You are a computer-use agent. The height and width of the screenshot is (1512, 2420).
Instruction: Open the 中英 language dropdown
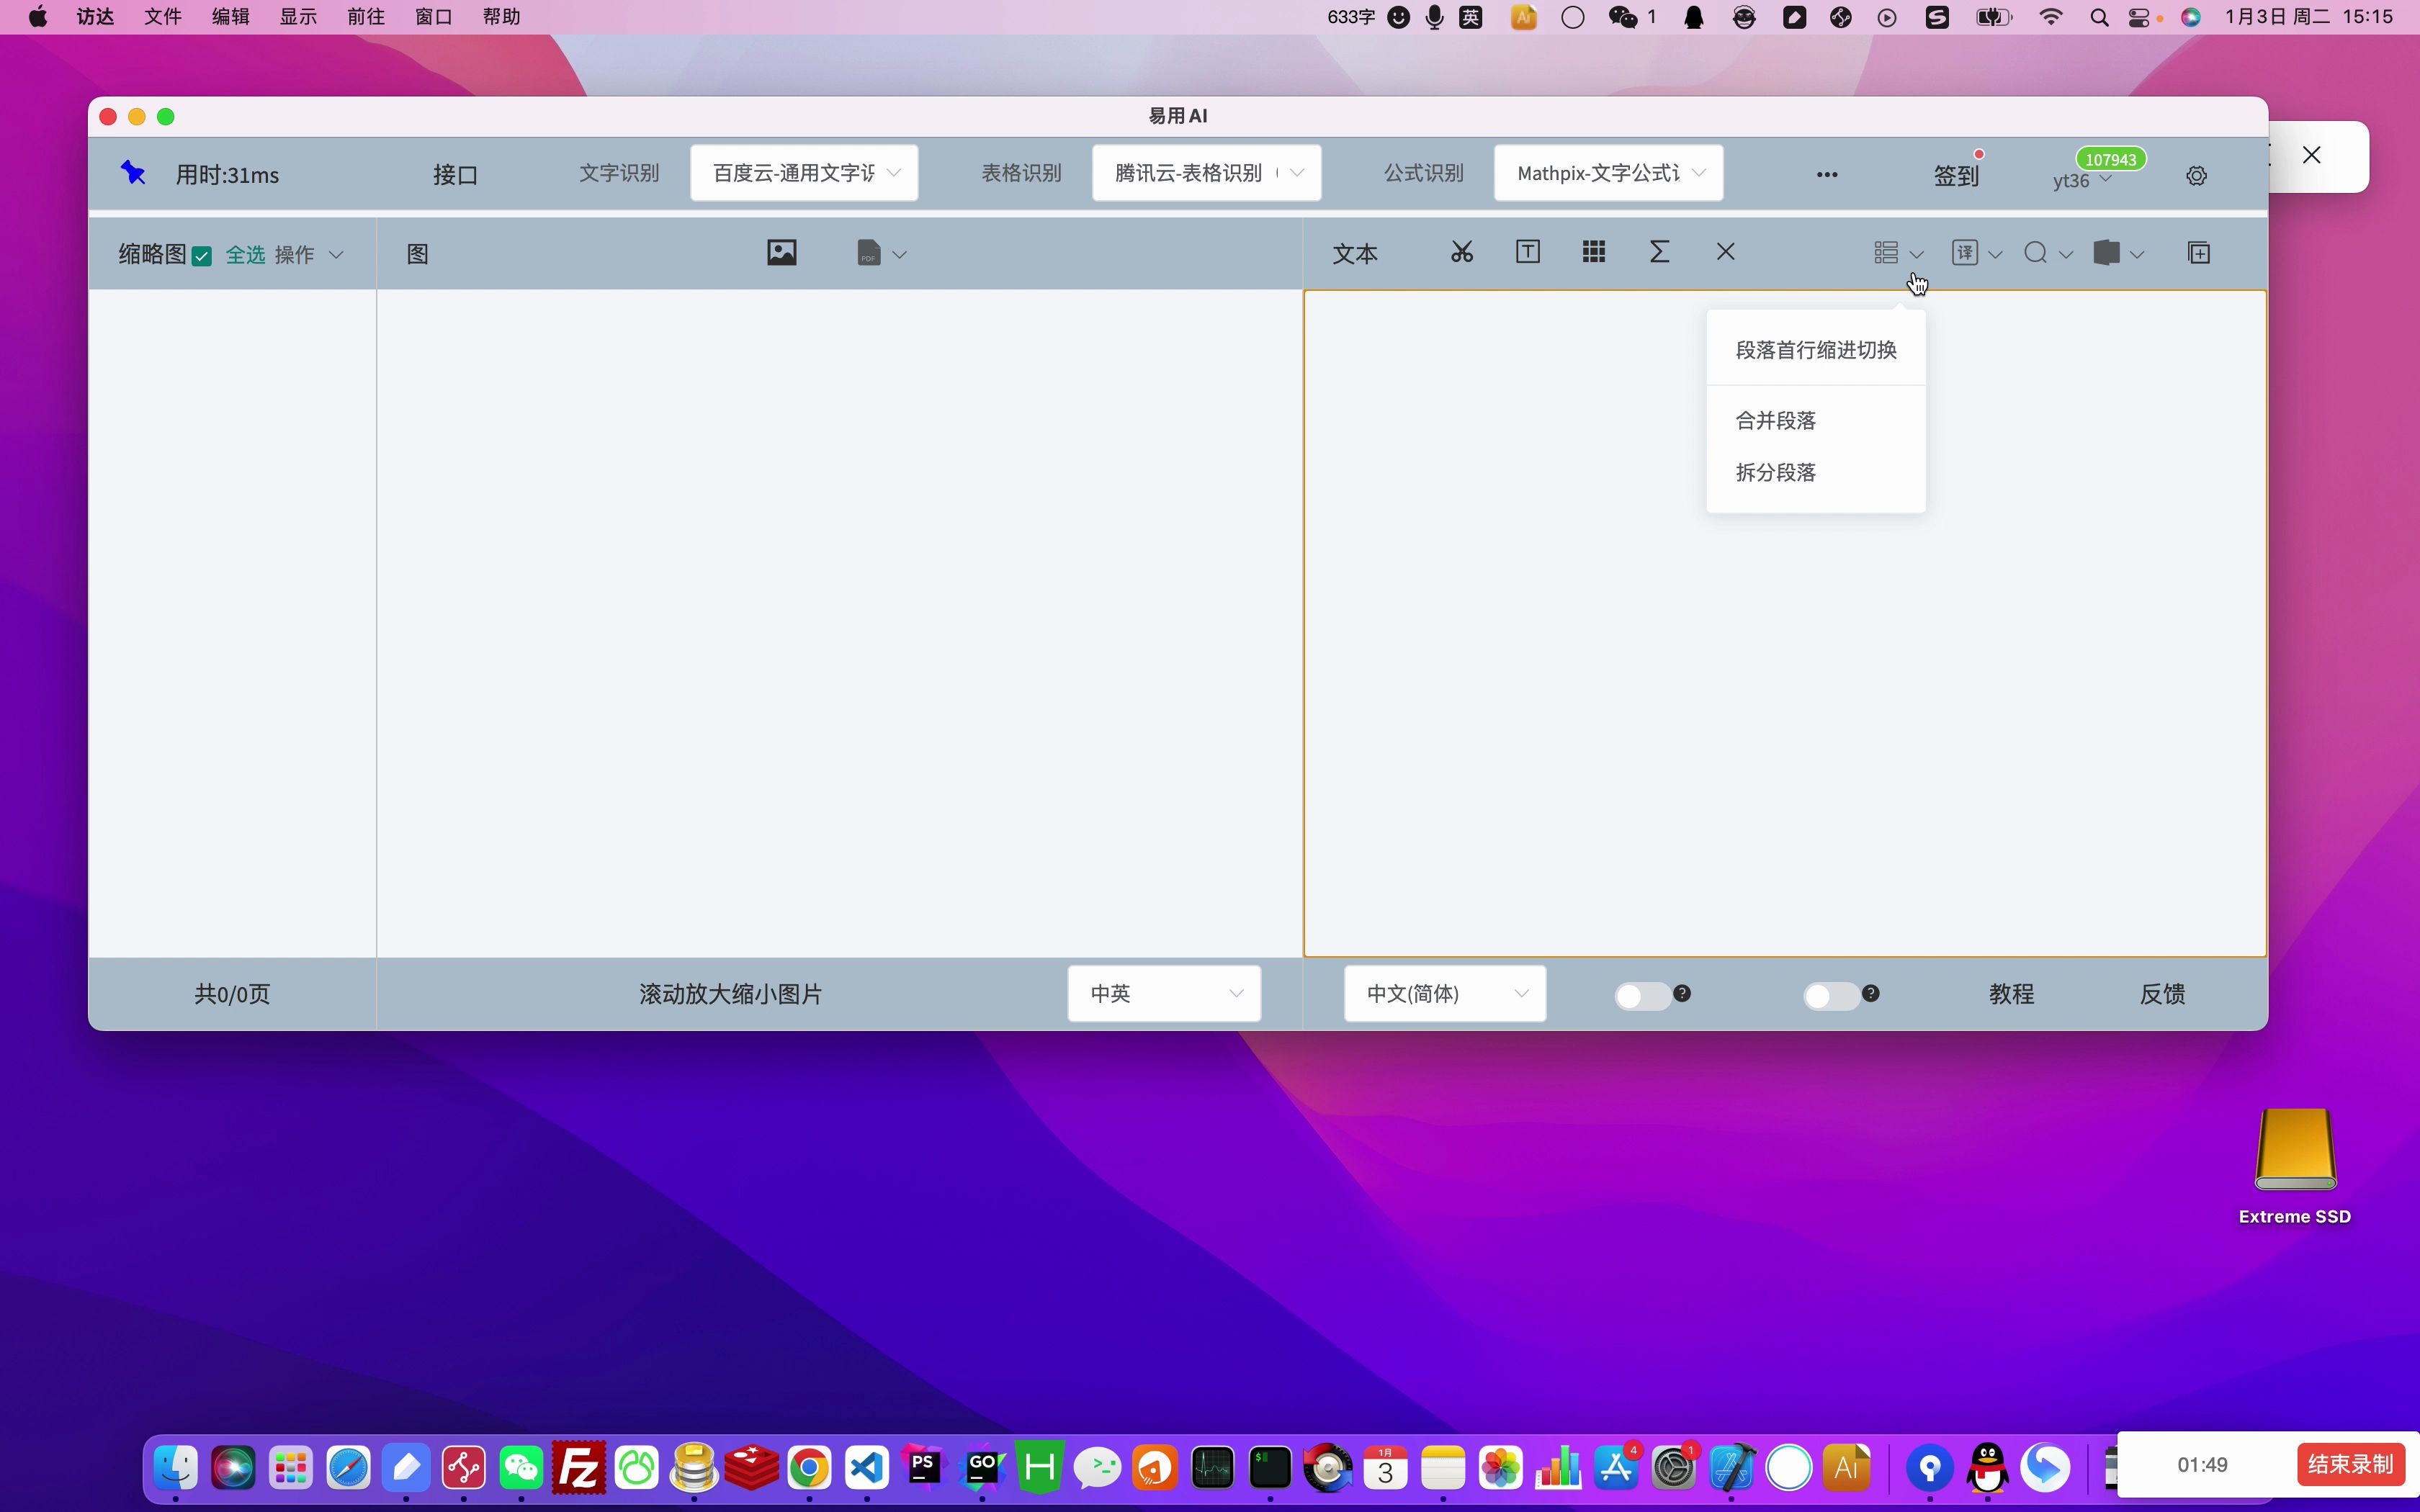pyautogui.click(x=1164, y=993)
